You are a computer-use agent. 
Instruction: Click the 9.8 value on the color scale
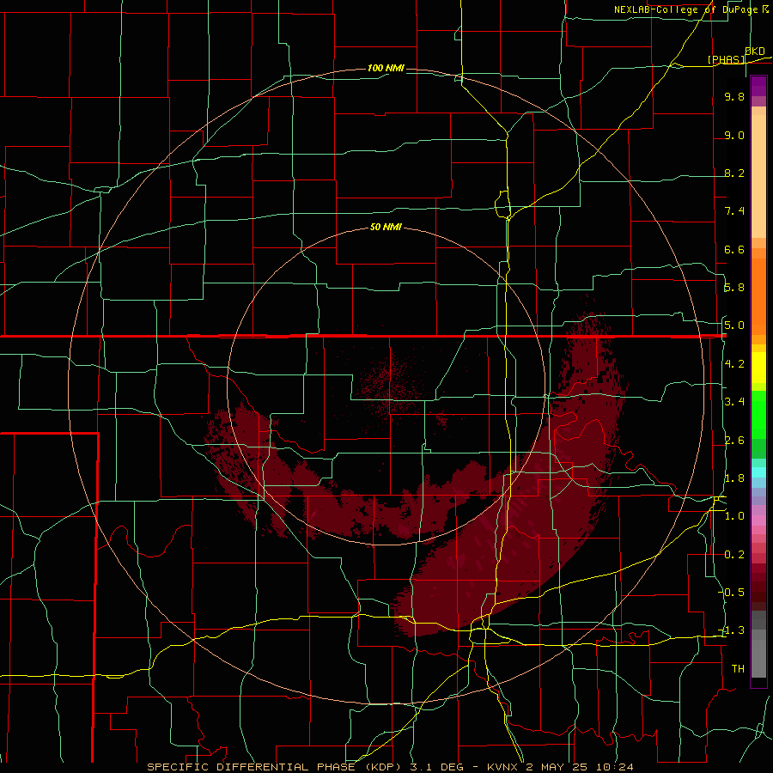coord(734,96)
